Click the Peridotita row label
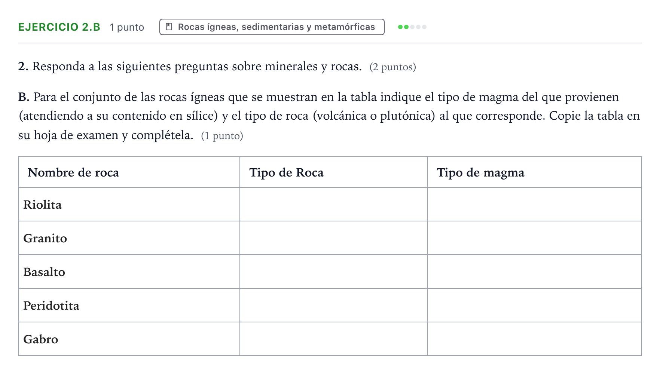 [51, 306]
